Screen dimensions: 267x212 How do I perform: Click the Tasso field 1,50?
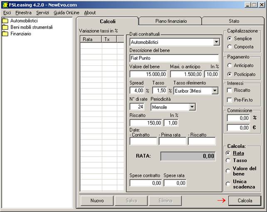coord(160,90)
